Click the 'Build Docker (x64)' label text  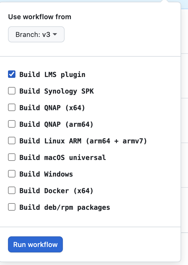point(56,191)
